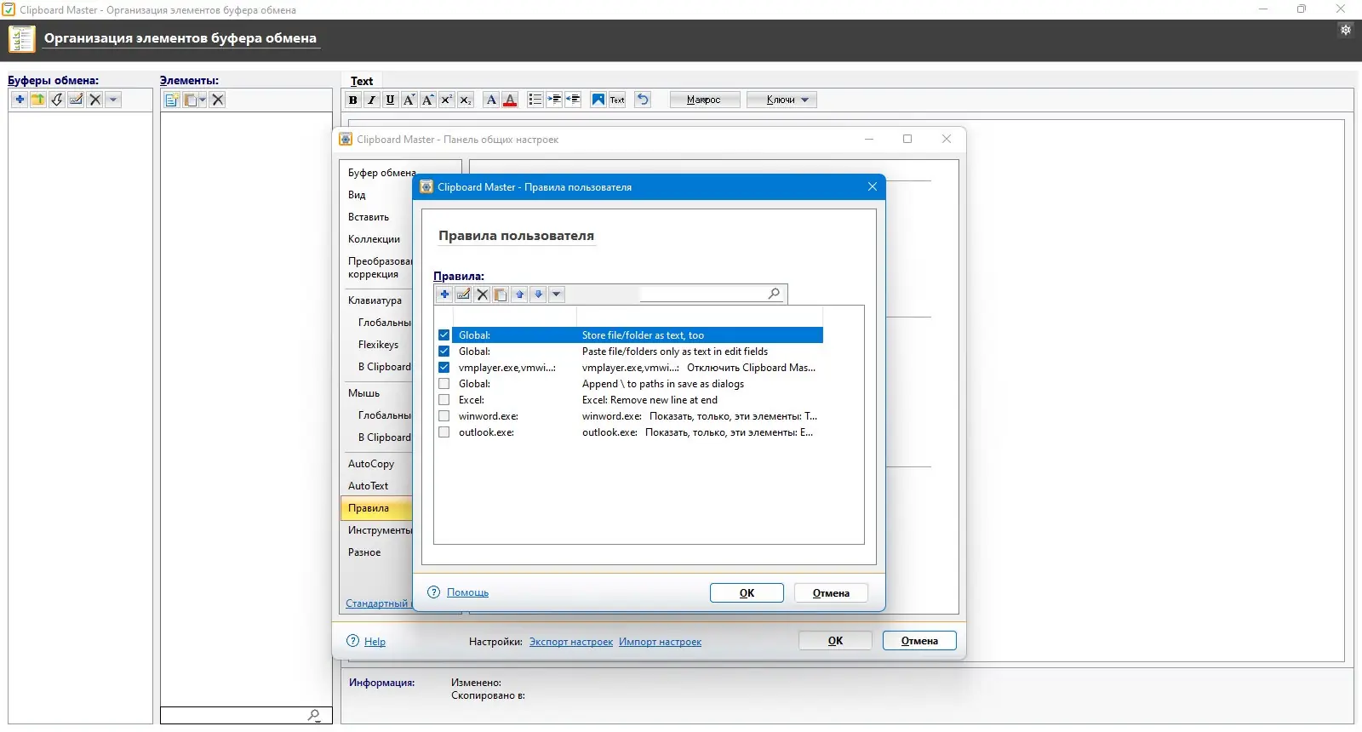Add a new rule with the plus icon

pos(444,295)
